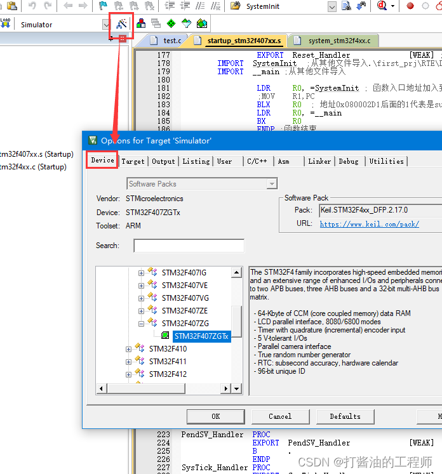This screenshot has width=442, height=474.
Task: Open the Utilities tab
Action: pyautogui.click(x=386, y=161)
